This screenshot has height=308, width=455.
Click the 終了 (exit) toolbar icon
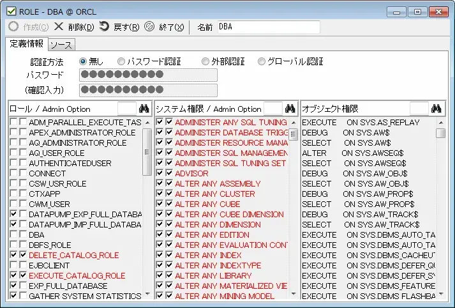pyautogui.click(x=149, y=27)
